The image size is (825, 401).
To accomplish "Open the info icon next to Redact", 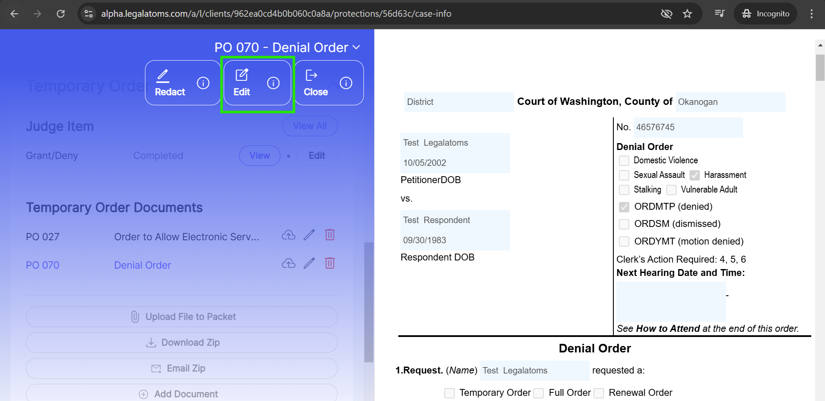I will 203,83.
